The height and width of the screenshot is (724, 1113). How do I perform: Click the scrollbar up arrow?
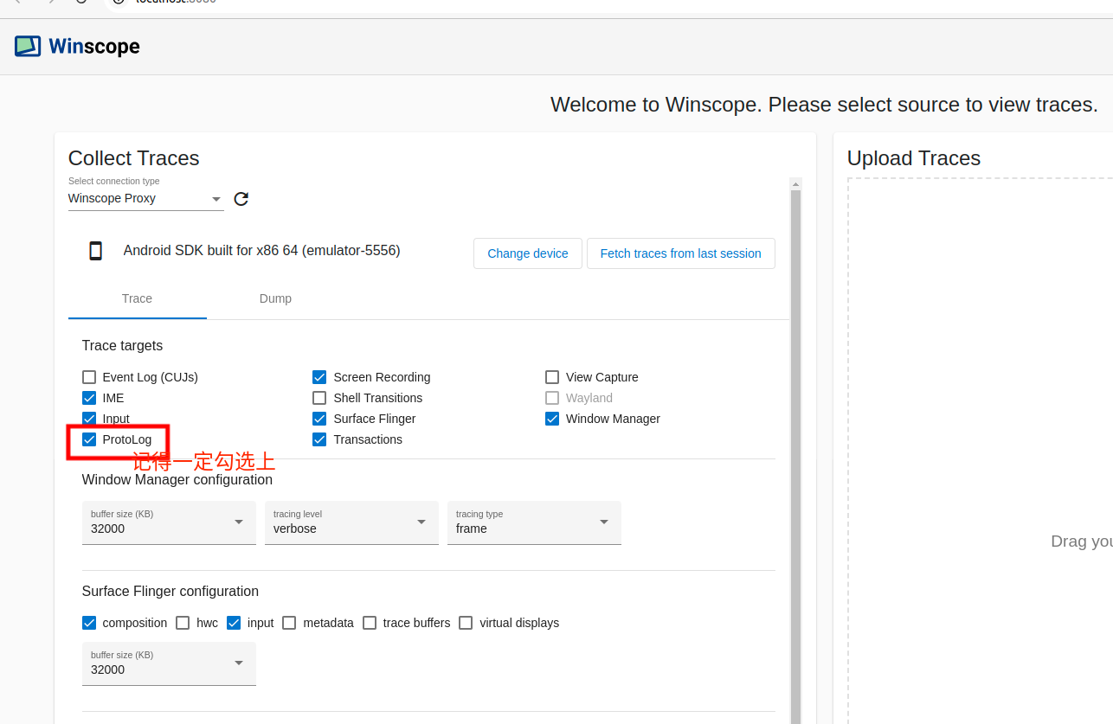pos(796,183)
